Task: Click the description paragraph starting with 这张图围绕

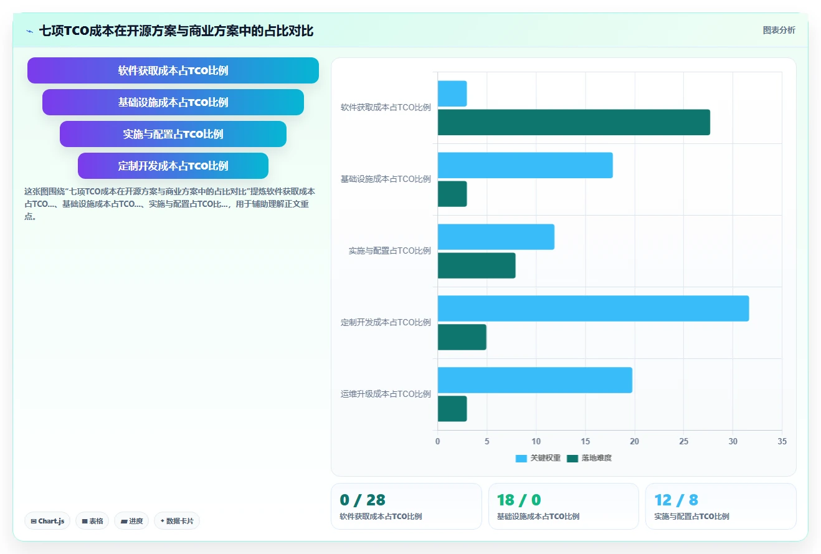Action: pos(170,204)
